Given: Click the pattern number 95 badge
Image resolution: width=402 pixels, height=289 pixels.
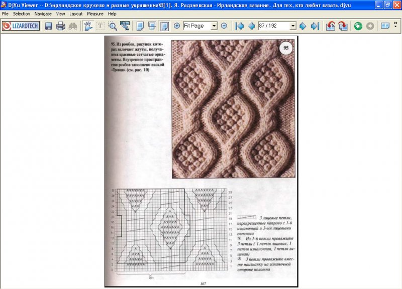Looking at the screenshot, I should click(x=286, y=48).
